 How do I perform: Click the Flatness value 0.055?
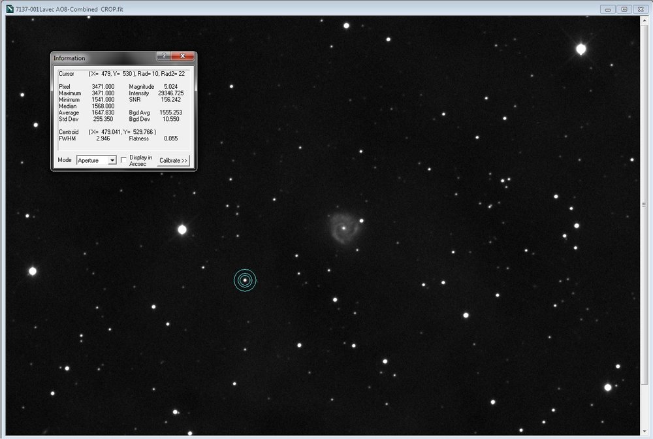pos(170,138)
